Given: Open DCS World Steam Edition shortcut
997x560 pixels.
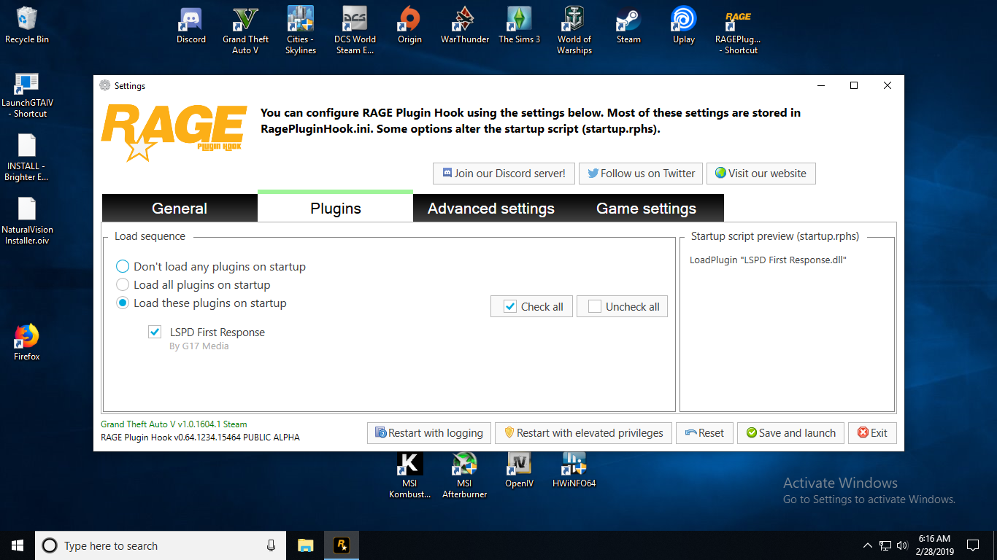Looking at the screenshot, I should coord(355,31).
